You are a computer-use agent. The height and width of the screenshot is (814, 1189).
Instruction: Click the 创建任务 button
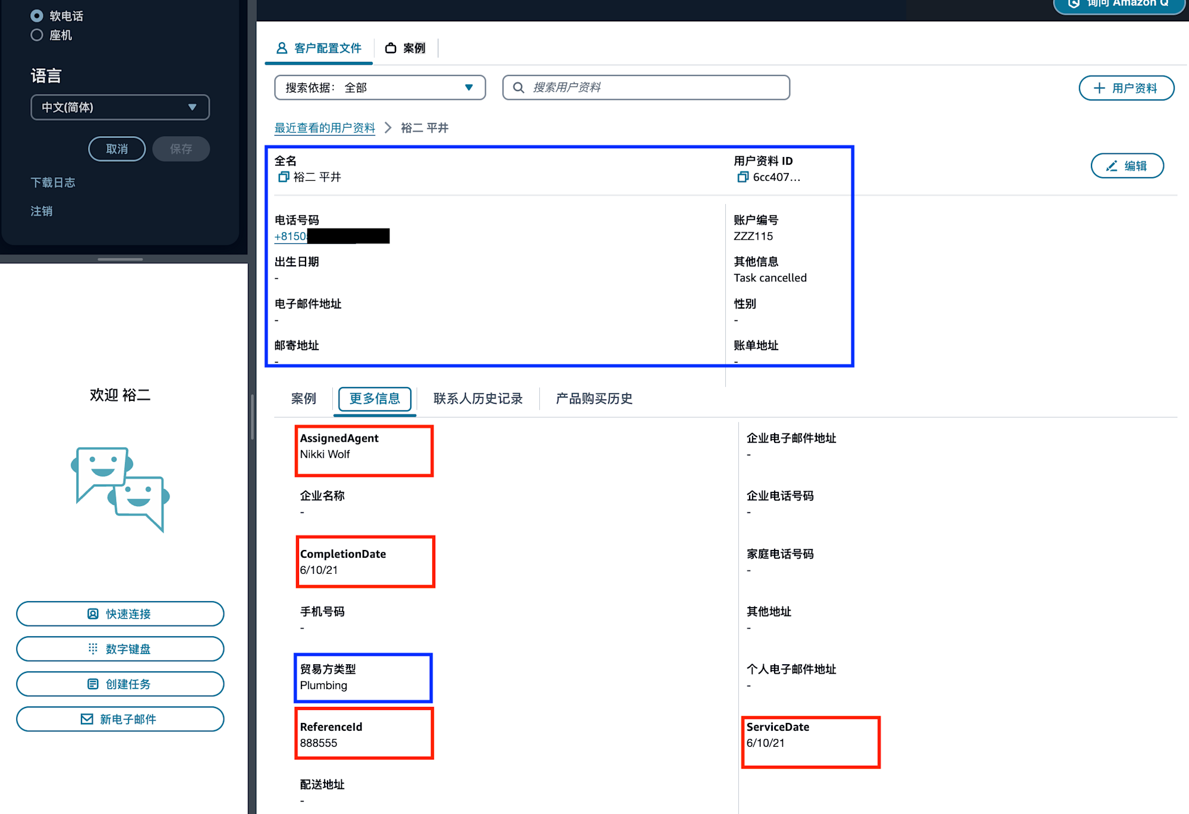coord(120,684)
